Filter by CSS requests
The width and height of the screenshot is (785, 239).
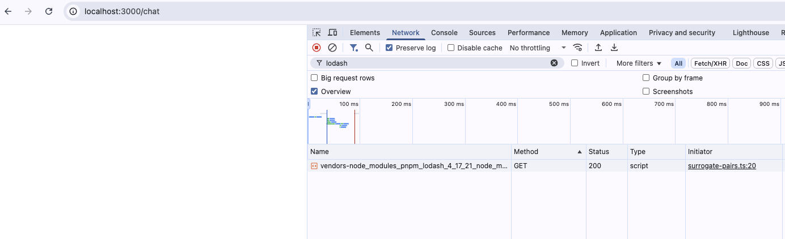click(763, 63)
